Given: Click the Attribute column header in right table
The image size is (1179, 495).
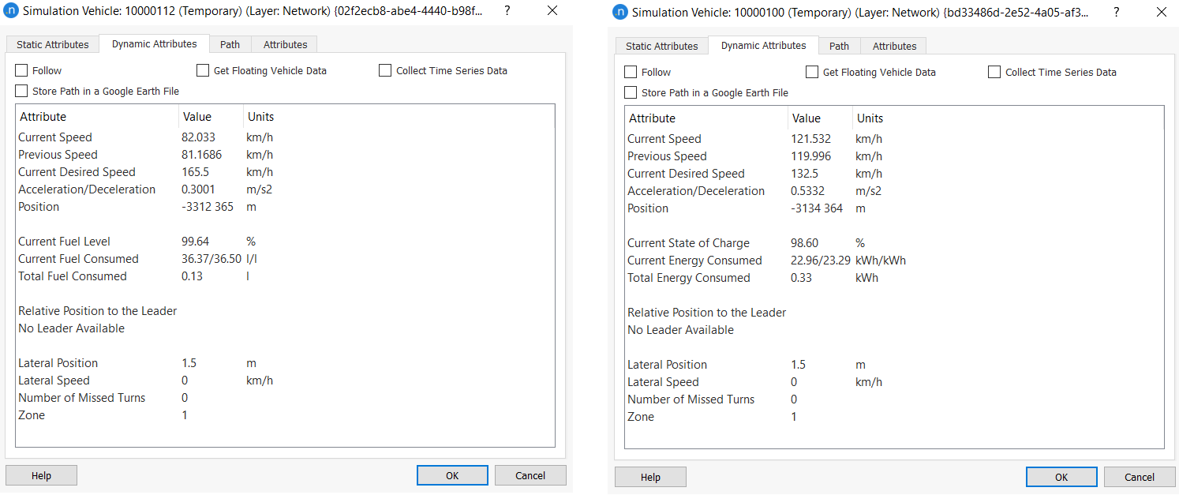Looking at the screenshot, I should tap(652, 118).
